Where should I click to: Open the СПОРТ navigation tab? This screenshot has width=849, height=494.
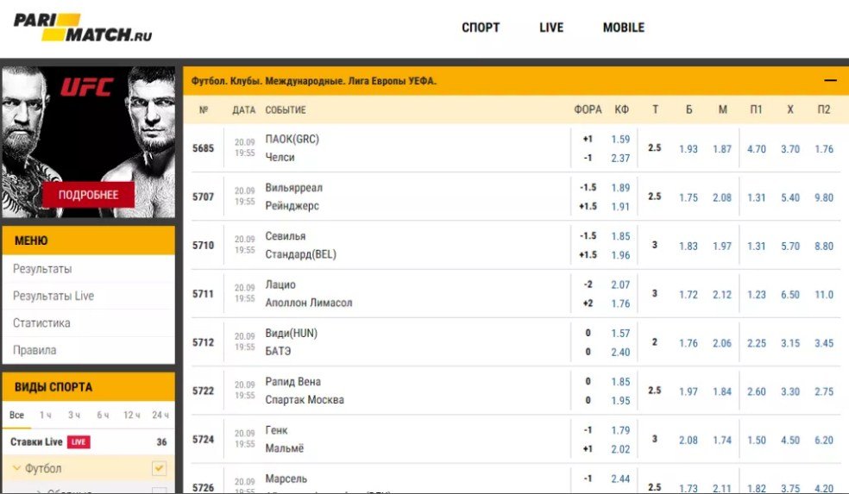pyautogui.click(x=481, y=28)
